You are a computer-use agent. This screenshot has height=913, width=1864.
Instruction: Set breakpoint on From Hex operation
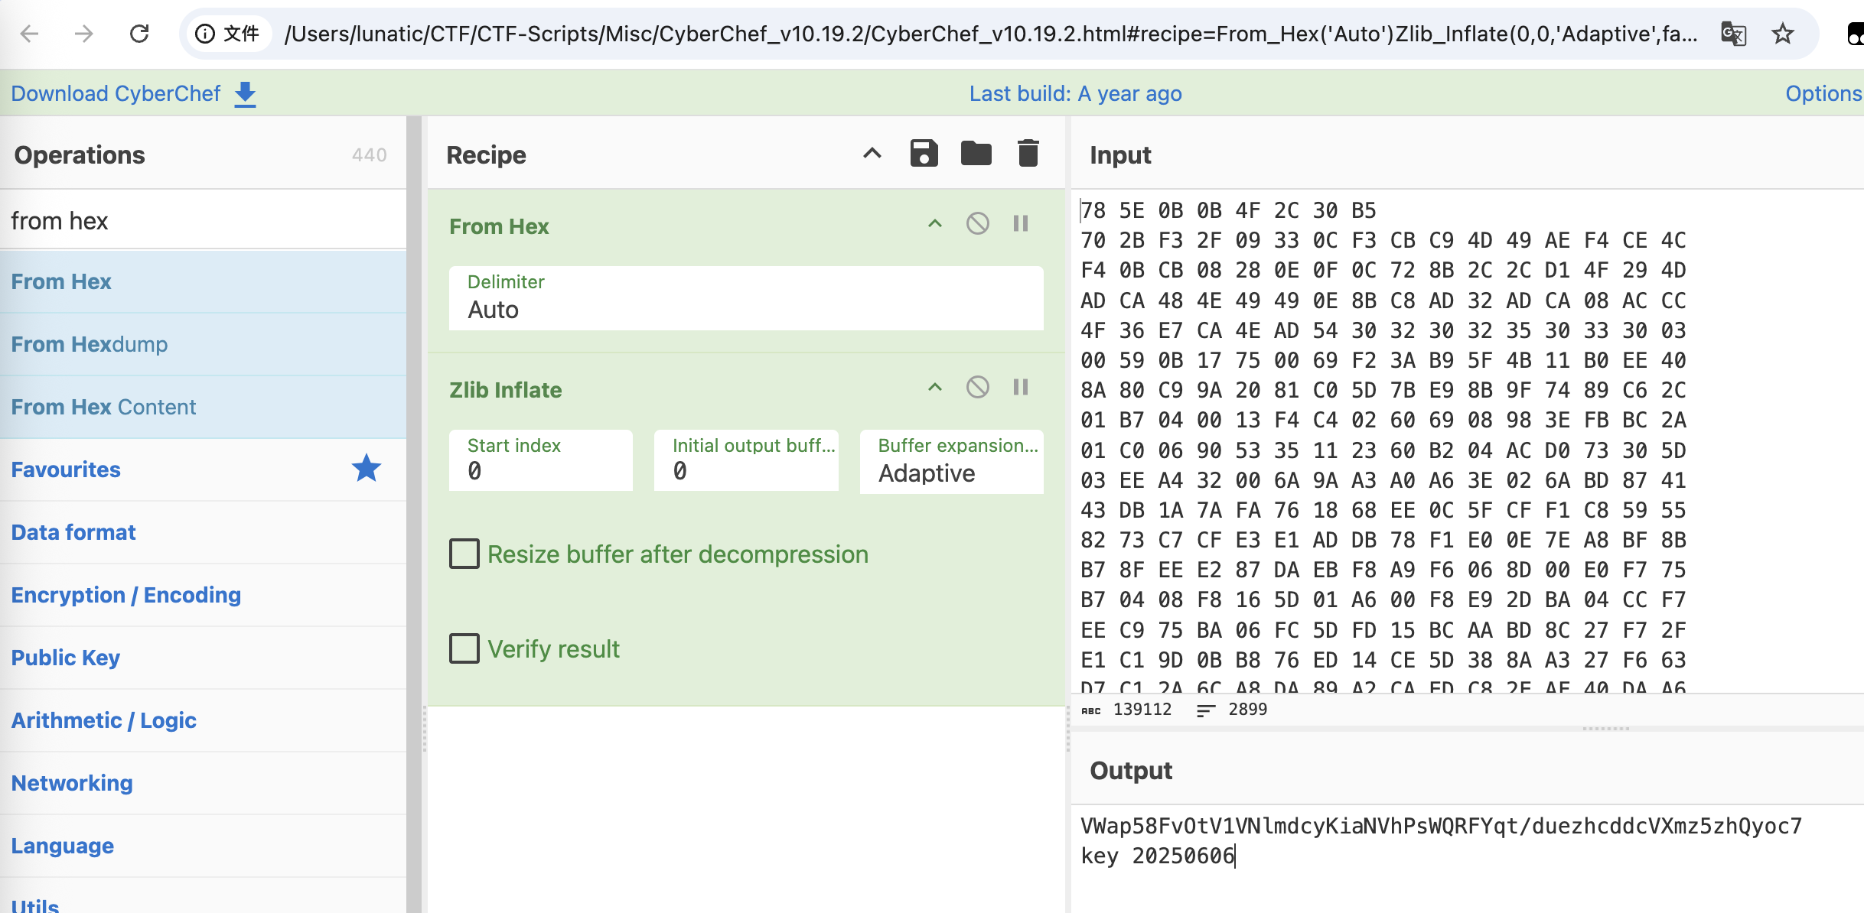point(1021,224)
